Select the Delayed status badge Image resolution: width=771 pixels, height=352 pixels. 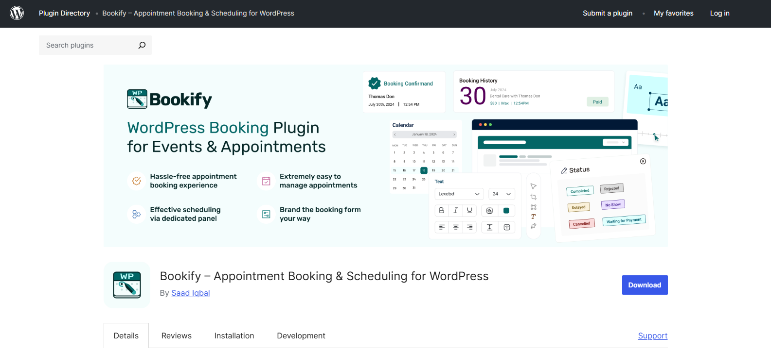click(578, 207)
